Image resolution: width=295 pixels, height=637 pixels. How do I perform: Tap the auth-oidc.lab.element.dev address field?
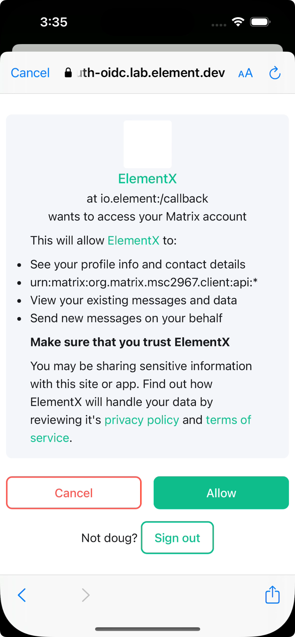(x=151, y=73)
